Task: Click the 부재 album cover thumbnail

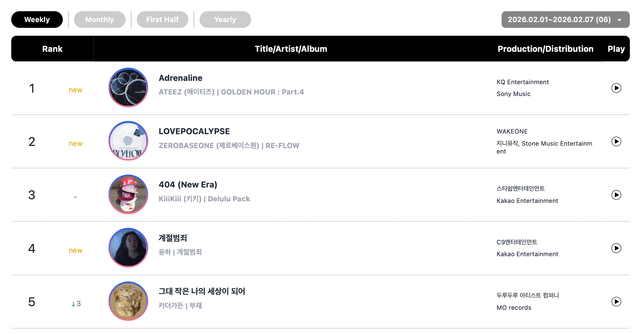Action: 128,301
